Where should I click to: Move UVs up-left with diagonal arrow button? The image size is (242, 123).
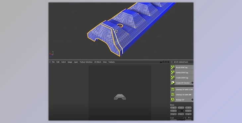173,107
